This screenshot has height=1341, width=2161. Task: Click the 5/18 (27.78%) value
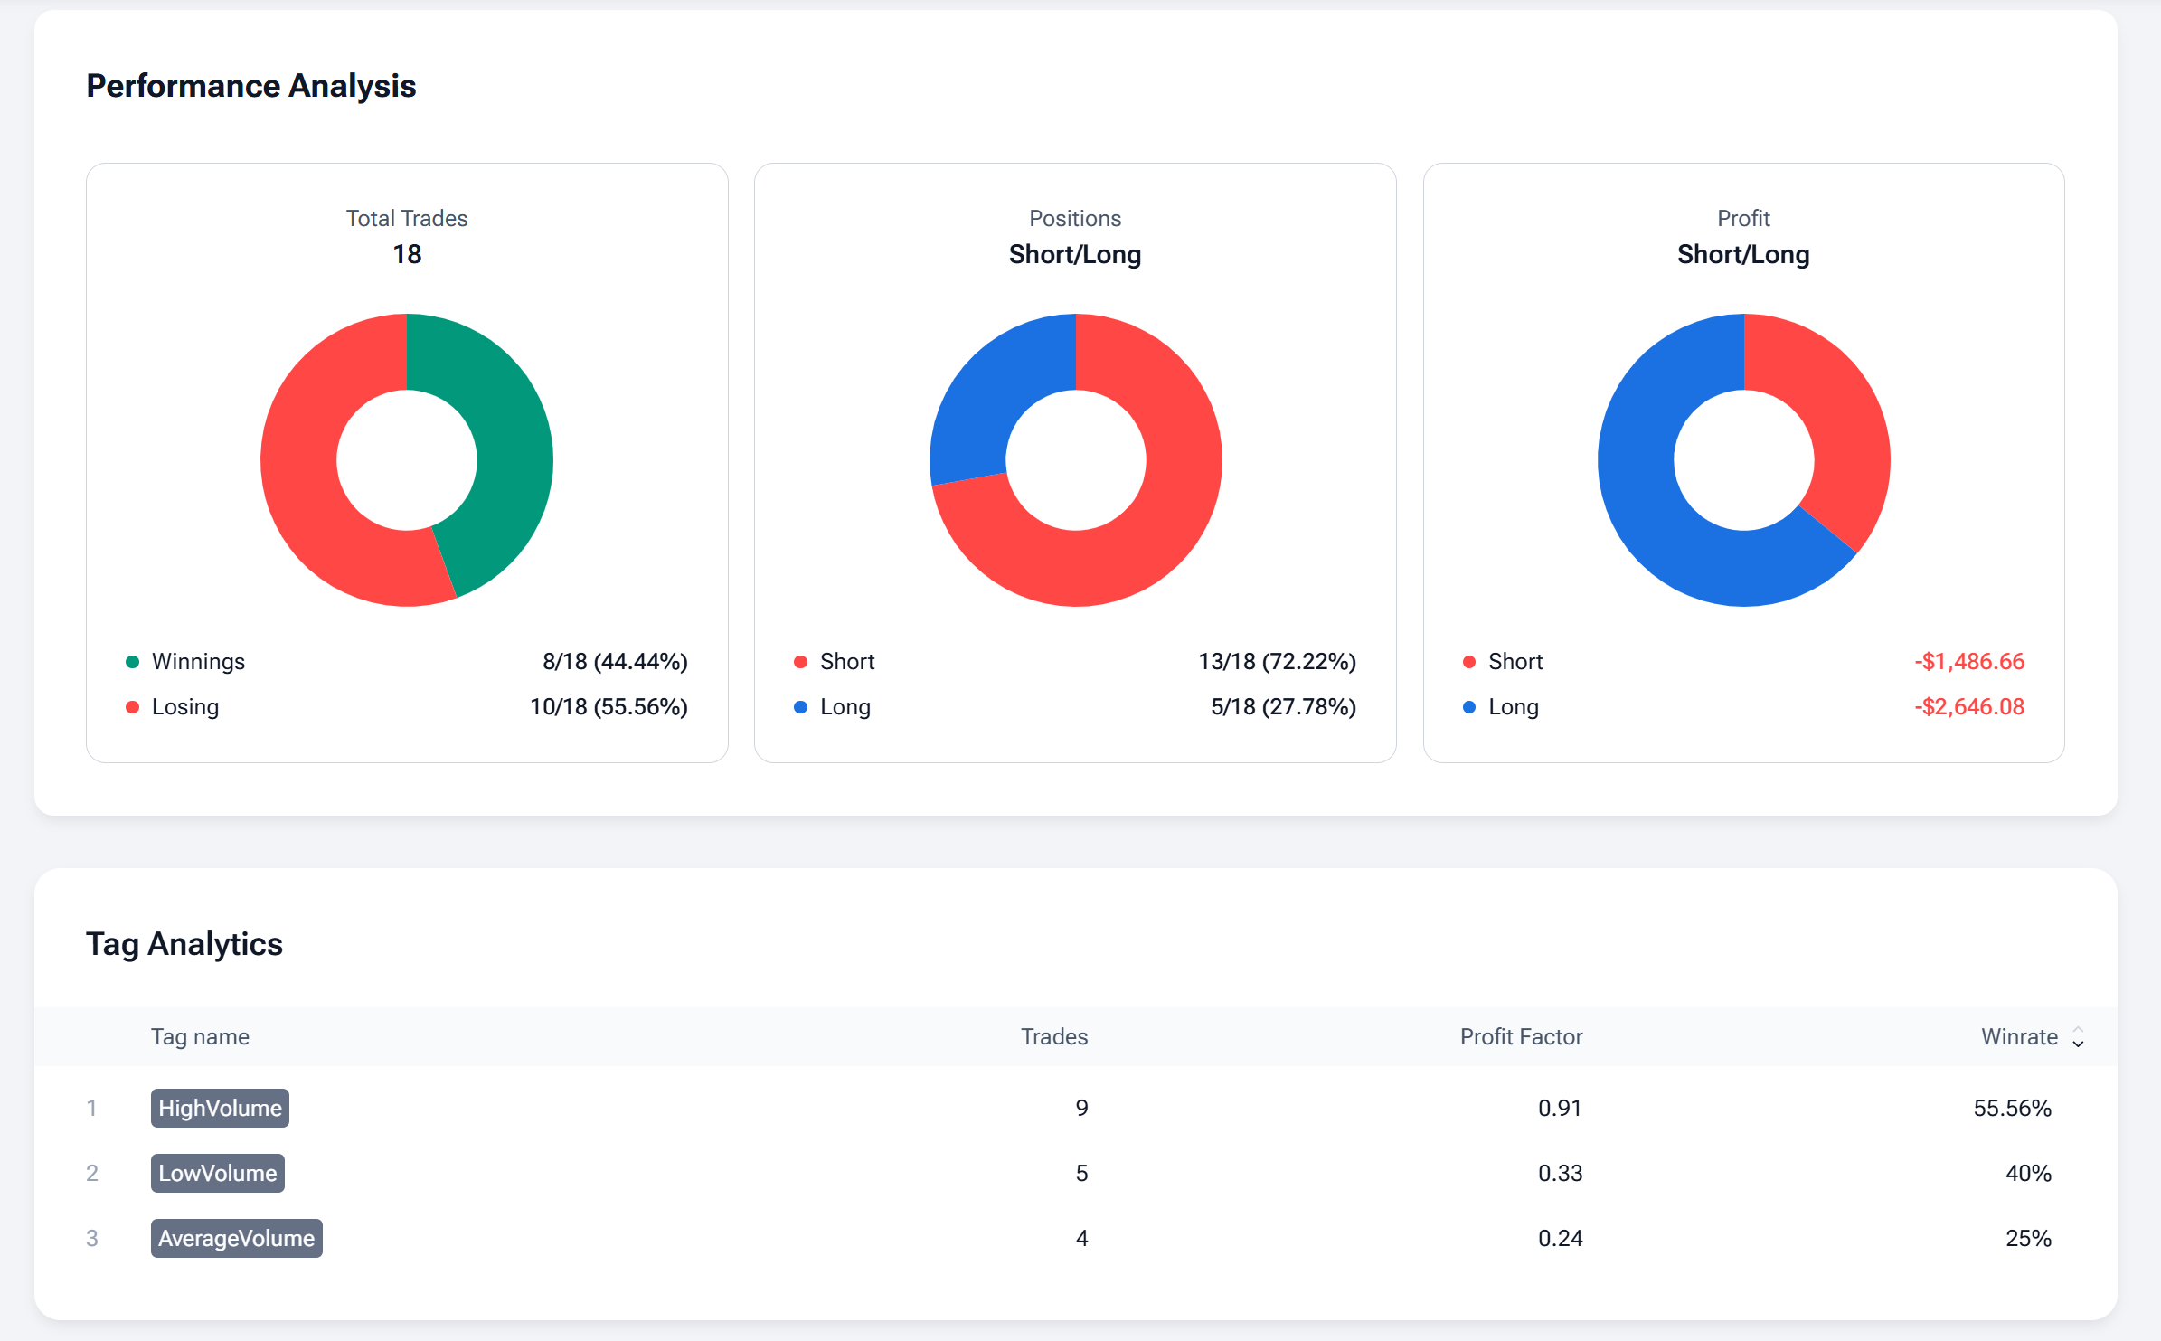point(1283,707)
